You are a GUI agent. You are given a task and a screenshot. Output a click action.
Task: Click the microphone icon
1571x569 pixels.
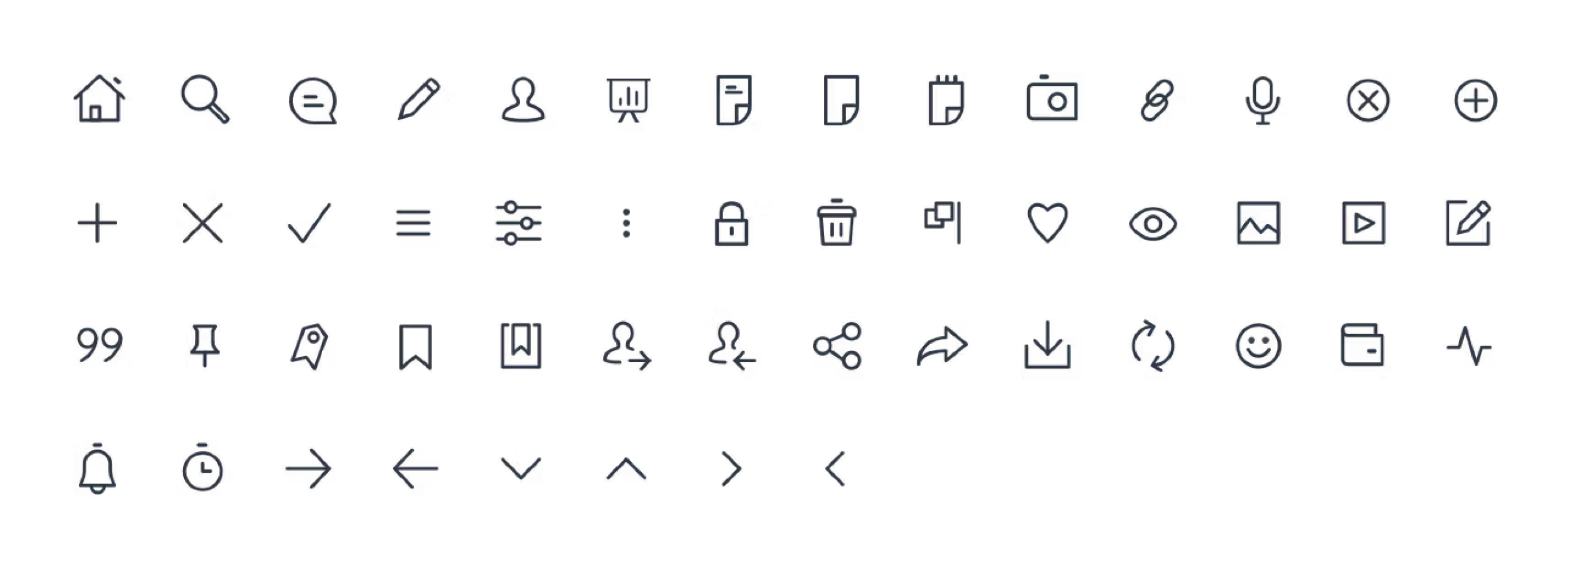click(x=1262, y=101)
